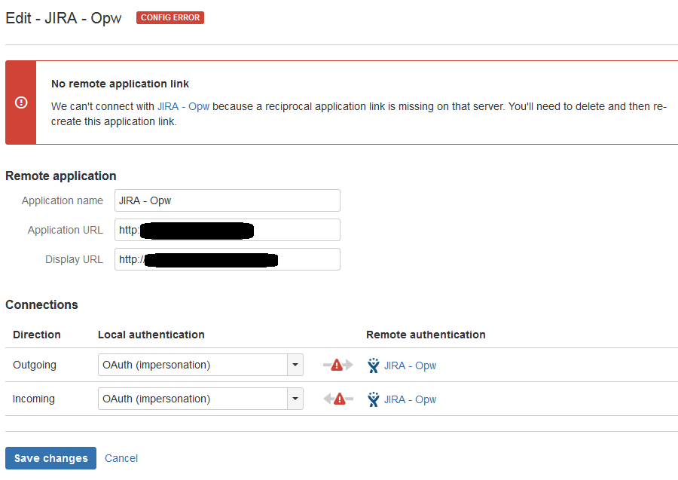The width and height of the screenshot is (678, 480).
Task: Focus the Display URL input field
Action: click(x=228, y=259)
